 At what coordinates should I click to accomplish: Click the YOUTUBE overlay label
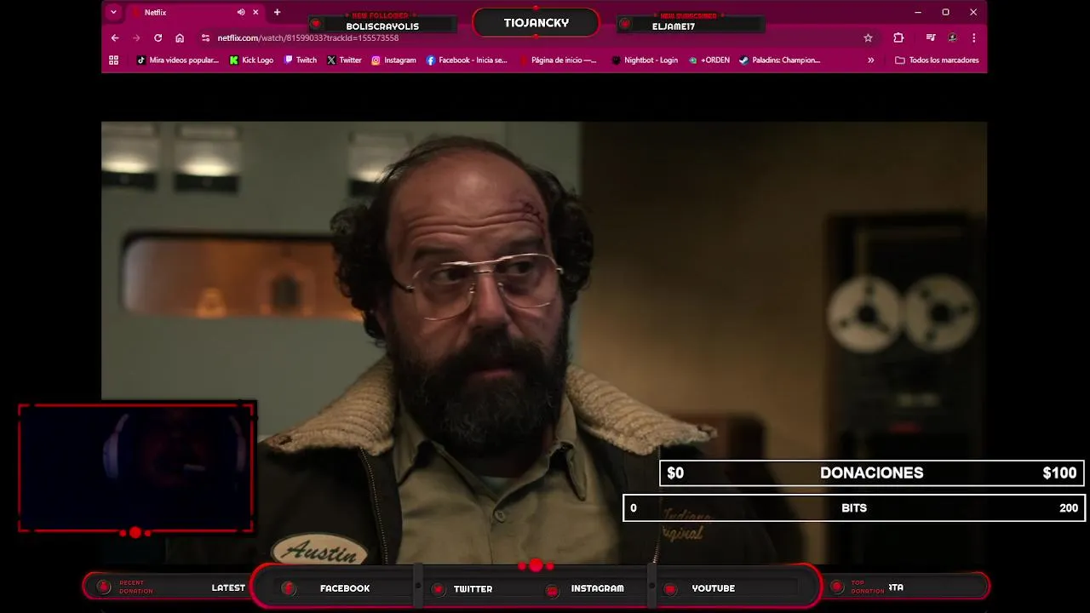pyautogui.click(x=713, y=588)
